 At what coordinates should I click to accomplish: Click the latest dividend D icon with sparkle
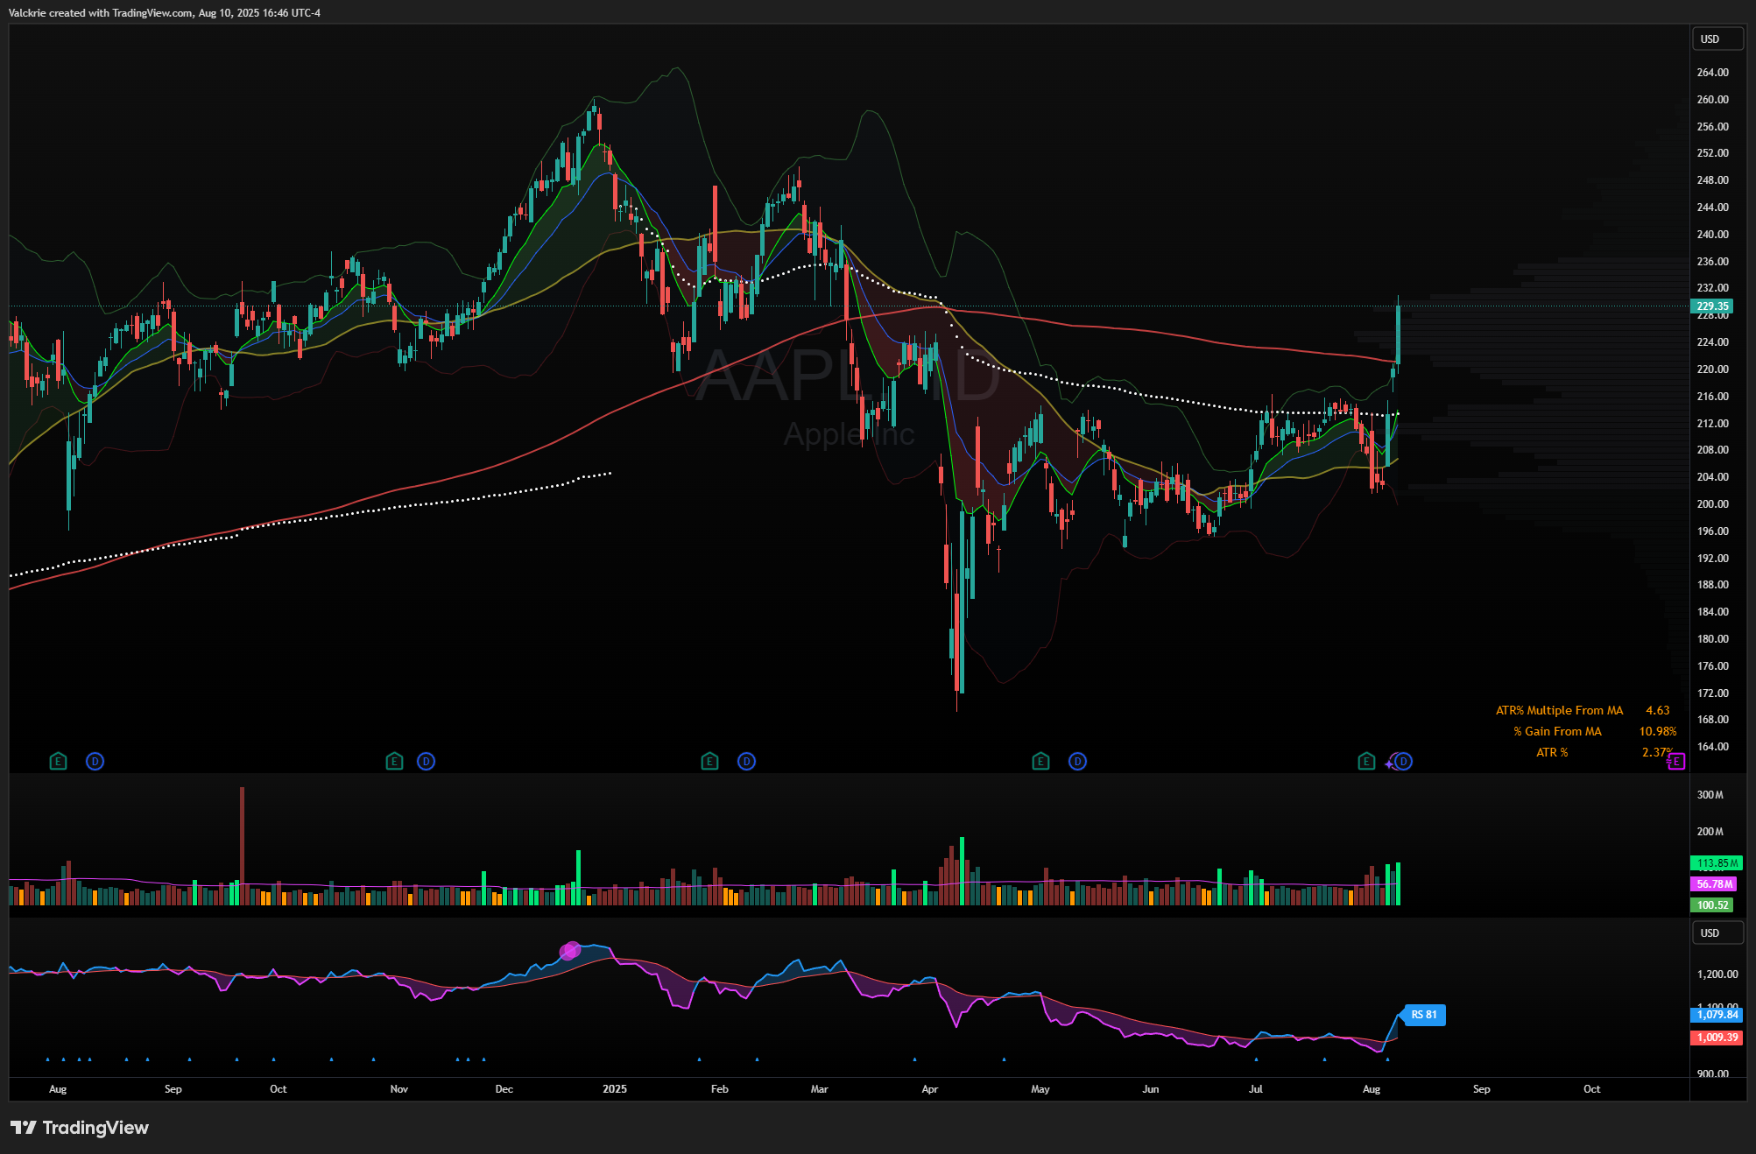coord(1403,762)
